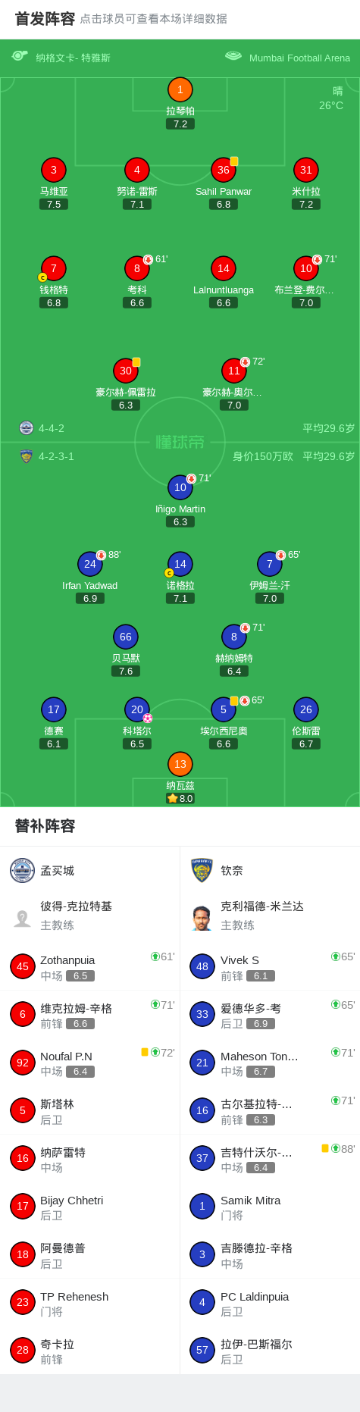Select substitute Vivek S number 48
This screenshot has width=360, height=1412.
270,966
